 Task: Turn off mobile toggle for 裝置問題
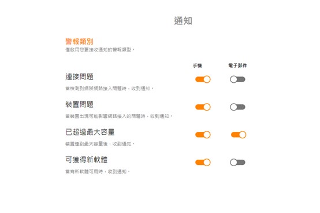203,107
